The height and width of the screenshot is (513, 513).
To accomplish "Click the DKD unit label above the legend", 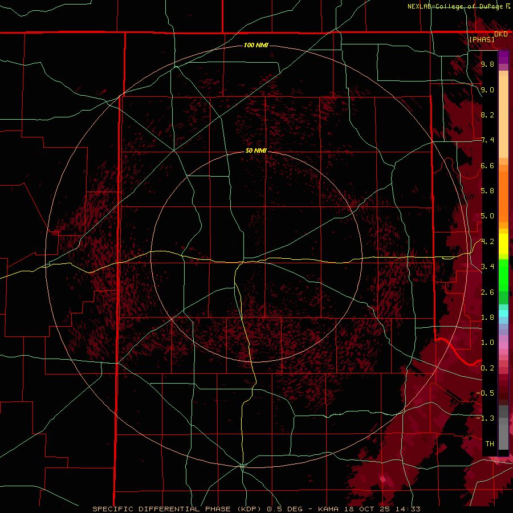I will [500, 34].
